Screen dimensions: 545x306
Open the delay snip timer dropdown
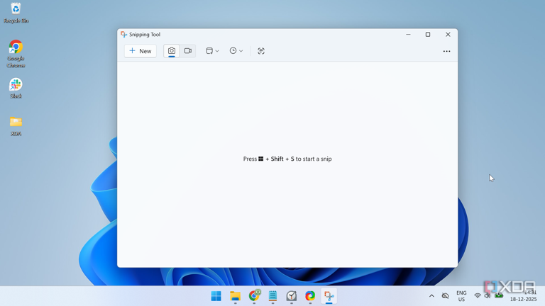pyautogui.click(x=236, y=51)
